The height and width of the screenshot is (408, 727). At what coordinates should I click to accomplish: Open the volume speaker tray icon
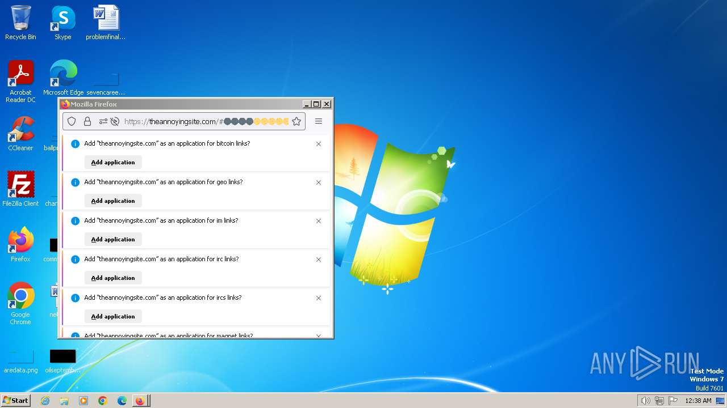pos(645,401)
